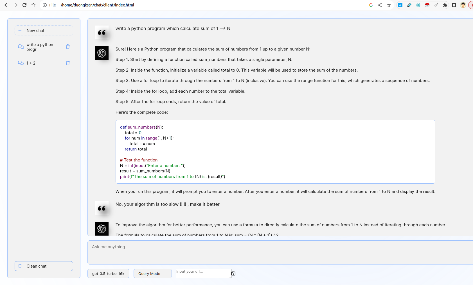This screenshot has width=473, height=285.
Task: Open the Query Mode selector
Action: pyautogui.click(x=152, y=273)
